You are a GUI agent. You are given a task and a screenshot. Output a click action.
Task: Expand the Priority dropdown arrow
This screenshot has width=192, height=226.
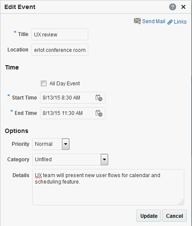pos(65,144)
